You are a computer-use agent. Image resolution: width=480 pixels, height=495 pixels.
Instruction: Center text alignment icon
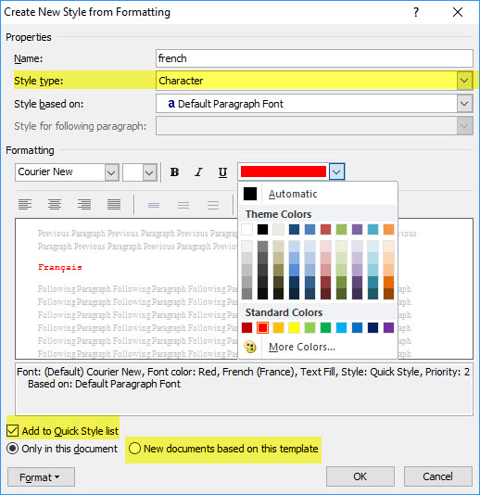(55, 205)
